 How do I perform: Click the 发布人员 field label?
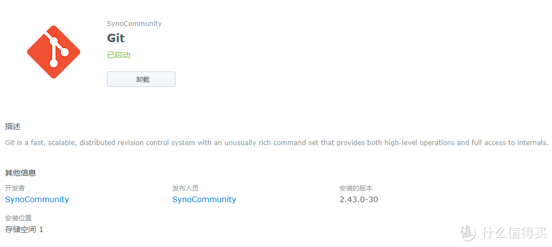(x=185, y=188)
